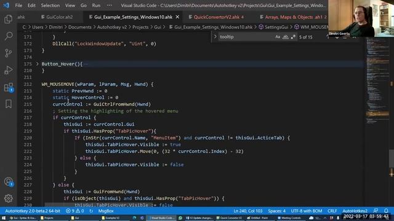Click the VS Code logo icon

[6, 6]
